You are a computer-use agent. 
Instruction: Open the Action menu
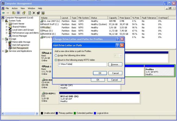point(15,8)
